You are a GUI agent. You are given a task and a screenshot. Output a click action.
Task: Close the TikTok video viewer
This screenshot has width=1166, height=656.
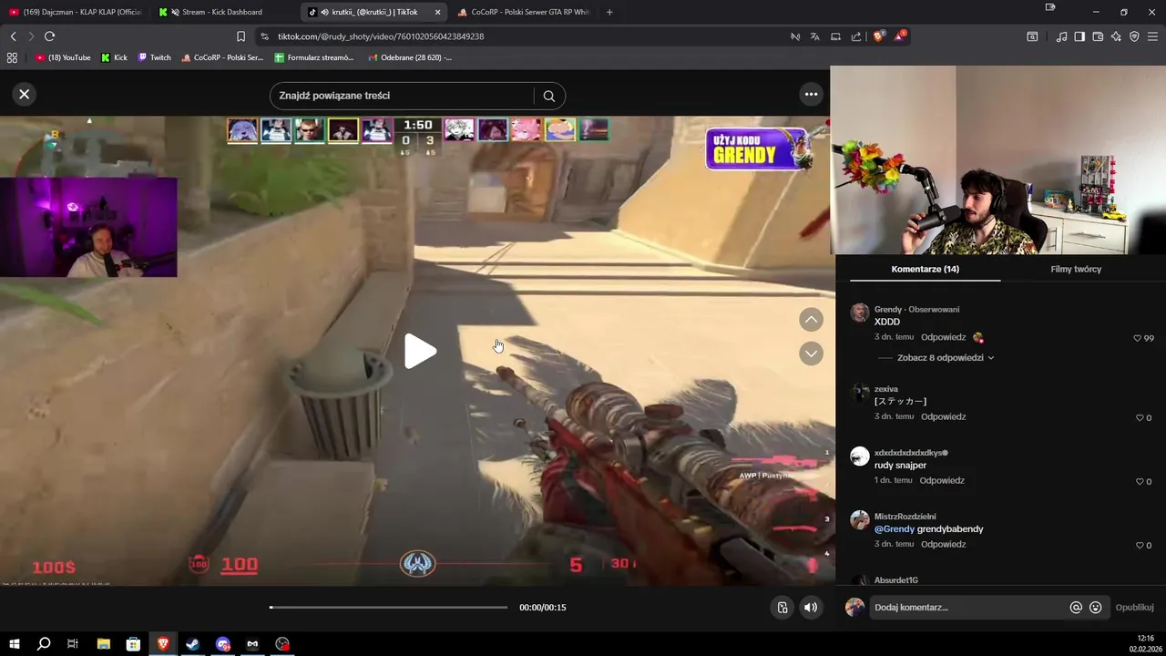pos(25,94)
